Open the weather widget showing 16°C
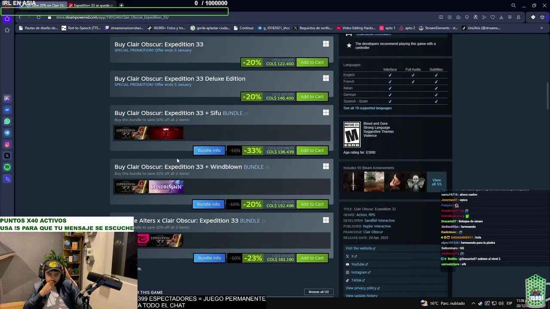This screenshot has width=550, height=309. pos(443,303)
